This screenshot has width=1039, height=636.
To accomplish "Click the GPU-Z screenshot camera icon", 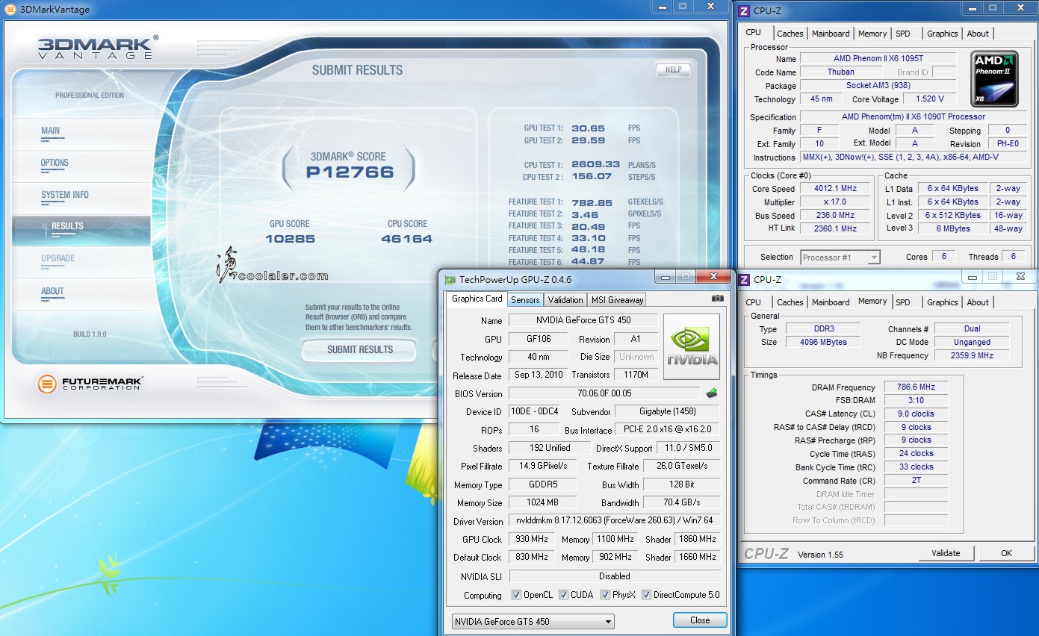I will pos(717,299).
